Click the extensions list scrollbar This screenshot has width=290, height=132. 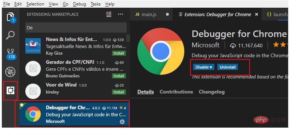click(x=128, y=38)
